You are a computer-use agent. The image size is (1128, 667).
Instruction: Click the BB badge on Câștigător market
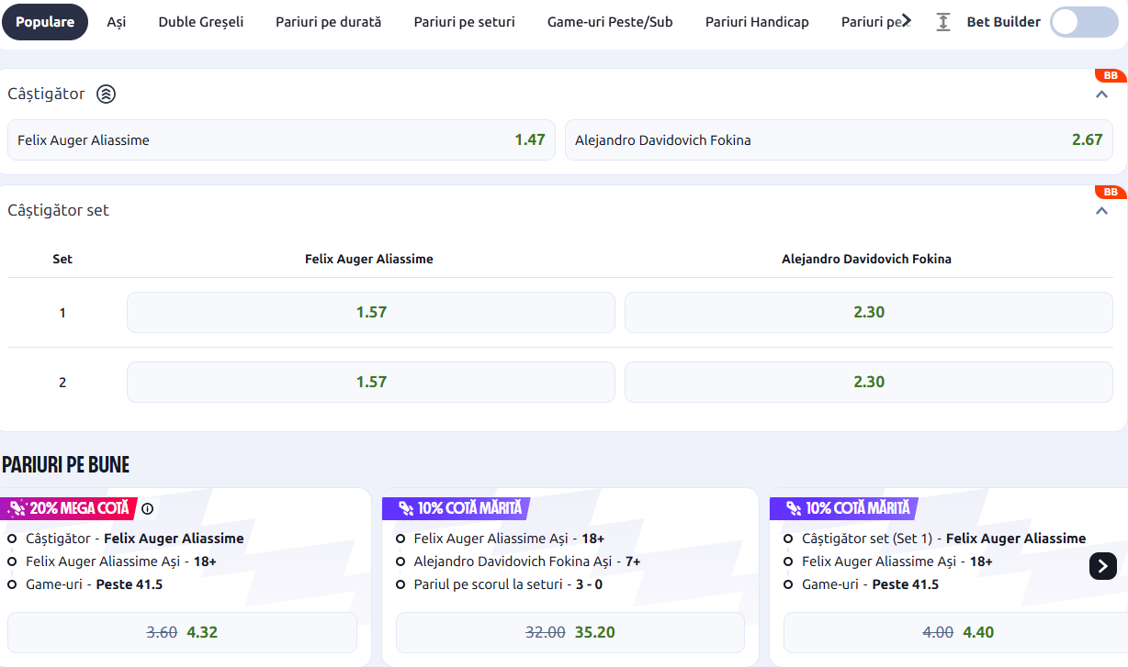click(x=1111, y=75)
